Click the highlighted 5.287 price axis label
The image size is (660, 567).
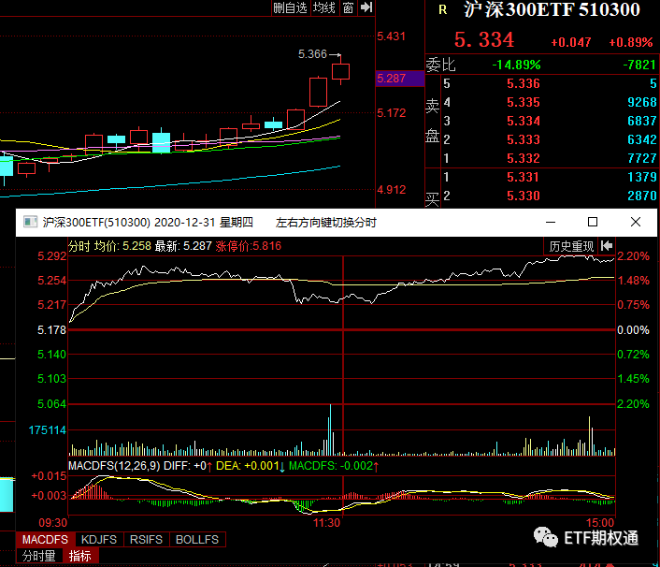click(399, 79)
